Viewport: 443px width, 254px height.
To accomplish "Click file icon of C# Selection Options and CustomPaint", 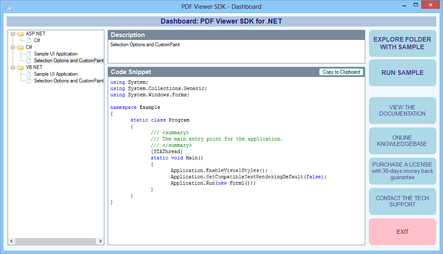I will tap(29, 61).
